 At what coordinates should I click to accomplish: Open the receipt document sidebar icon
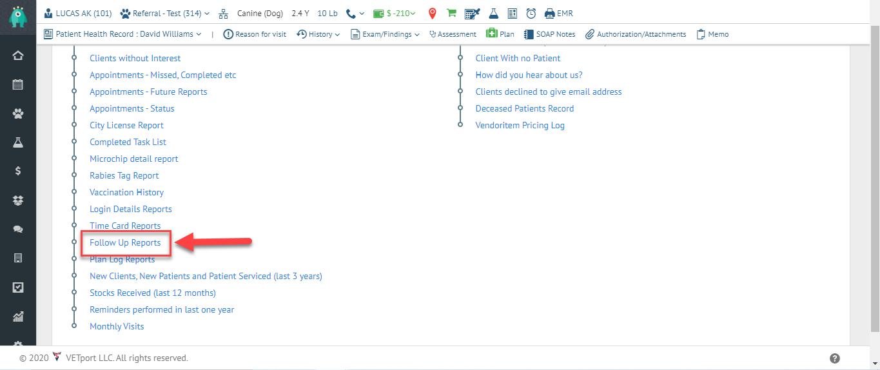18,258
